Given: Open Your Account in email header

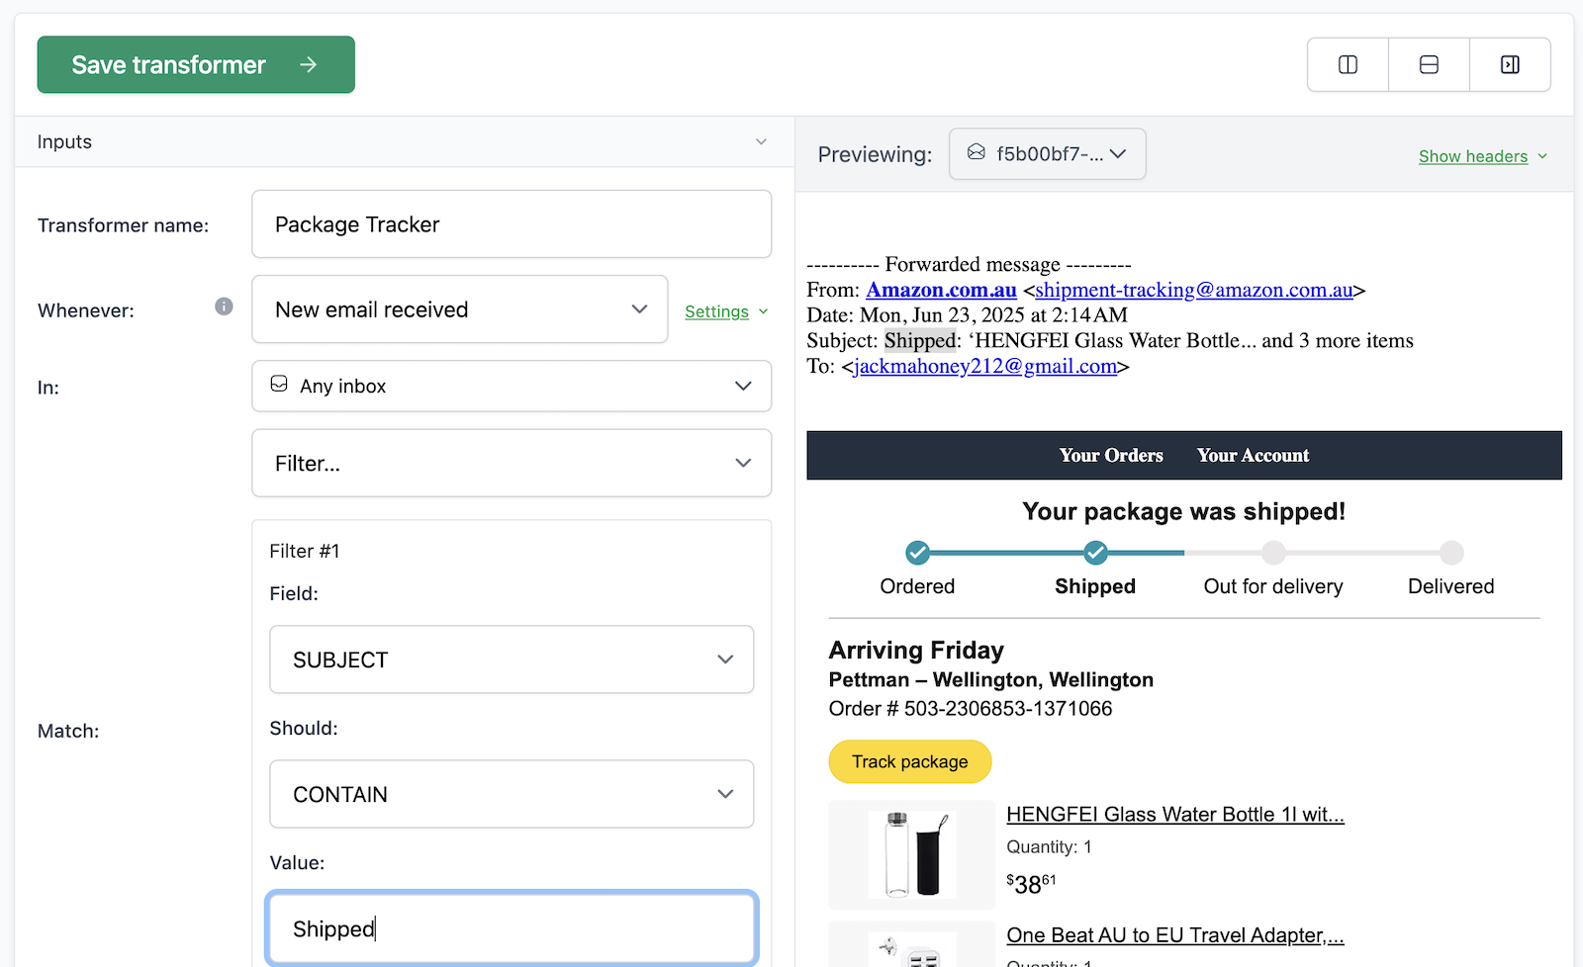Looking at the screenshot, I should (x=1253, y=456).
